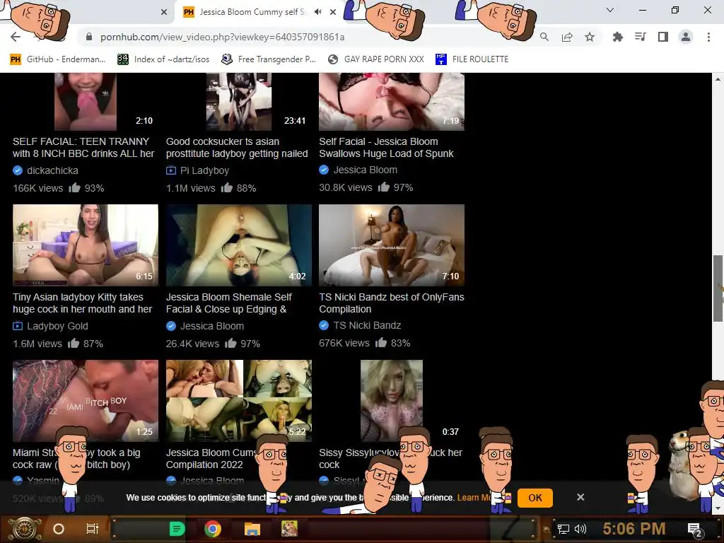724x543 pixels.
Task: Open the video thumbnail with 0:37 duration
Action: point(392,401)
